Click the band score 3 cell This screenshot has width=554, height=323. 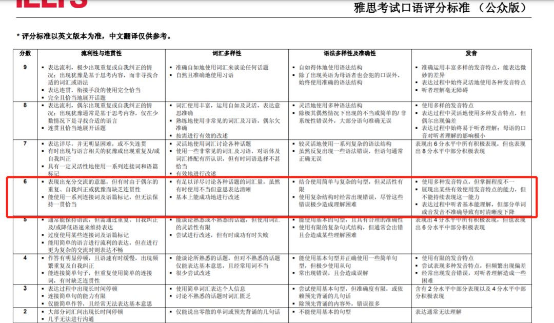25,289
